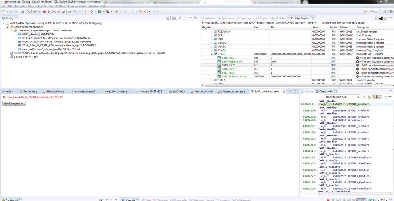Image resolution: width=394 pixels, height=201 pixels.
Task: Click the yellow lightning flash icon
Action: click(85, 11)
